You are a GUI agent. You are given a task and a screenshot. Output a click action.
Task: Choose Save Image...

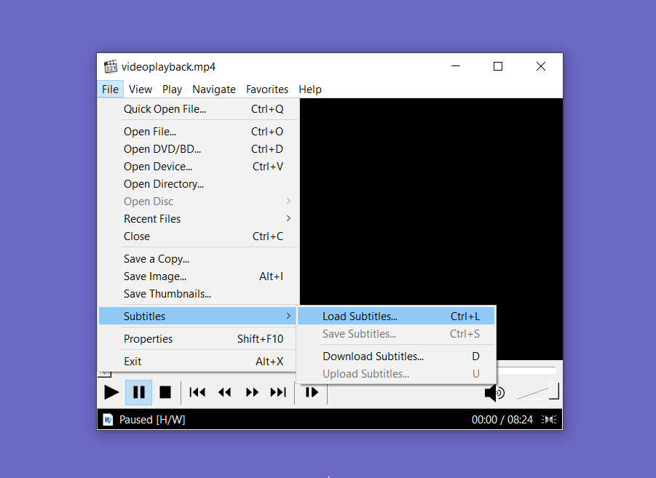pyautogui.click(x=198, y=276)
